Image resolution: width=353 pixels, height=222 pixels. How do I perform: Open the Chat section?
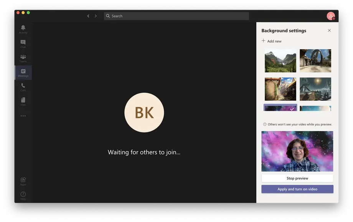click(23, 43)
